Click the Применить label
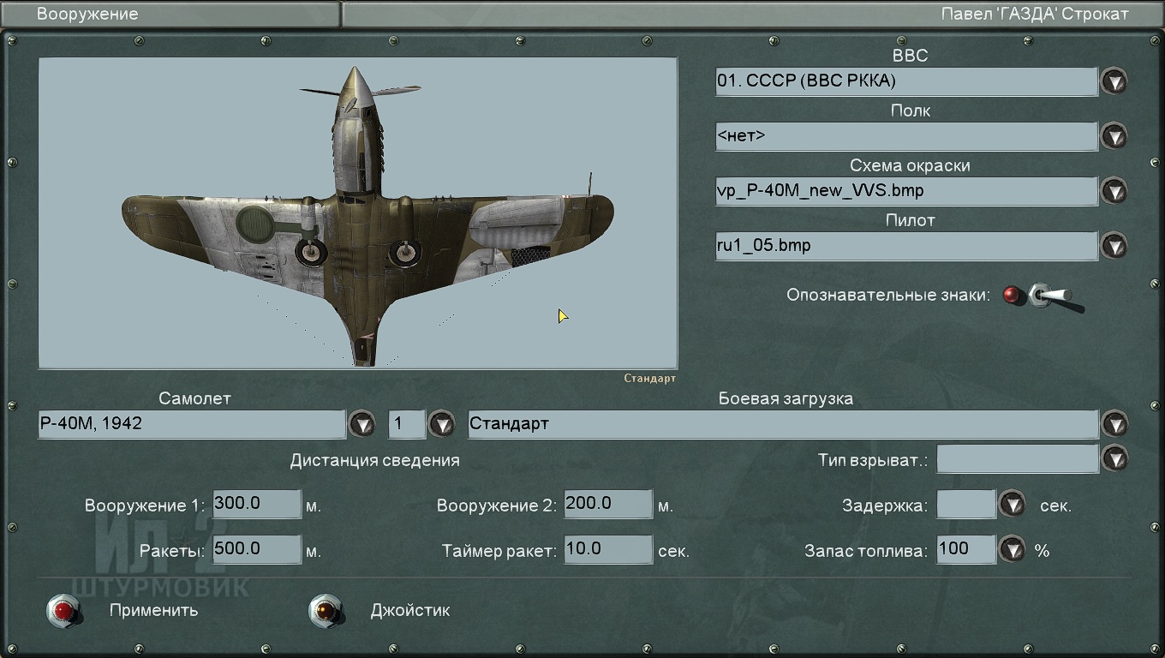This screenshot has width=1165, height=658. click(x=153, y=611)
